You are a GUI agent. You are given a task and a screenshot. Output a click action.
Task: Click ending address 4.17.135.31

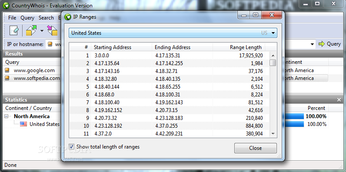pyautogui.click(x=168, y=56)
